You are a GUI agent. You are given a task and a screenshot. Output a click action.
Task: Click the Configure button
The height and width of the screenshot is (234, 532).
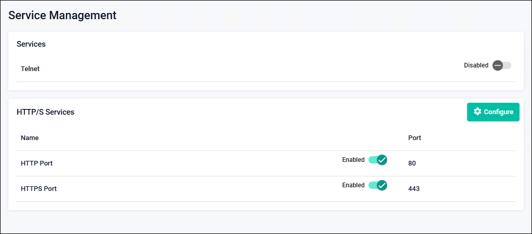point(493,112)
